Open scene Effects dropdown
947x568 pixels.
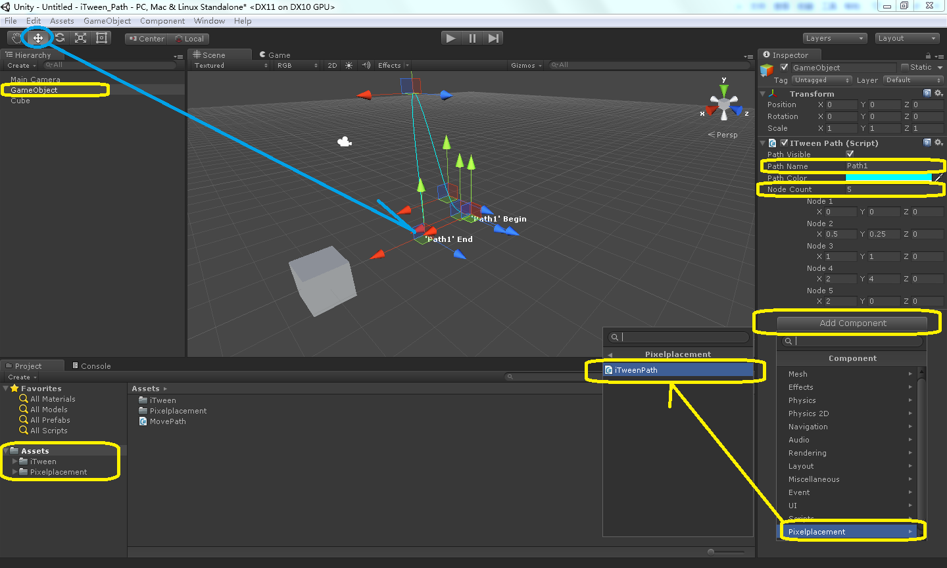pyautogui.click(x=393, y=66)
